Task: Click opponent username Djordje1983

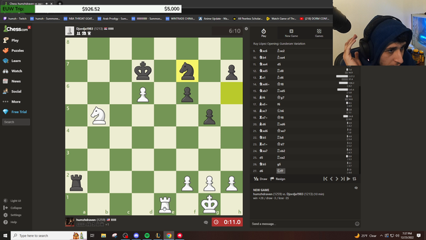Action: coord(85,29)
